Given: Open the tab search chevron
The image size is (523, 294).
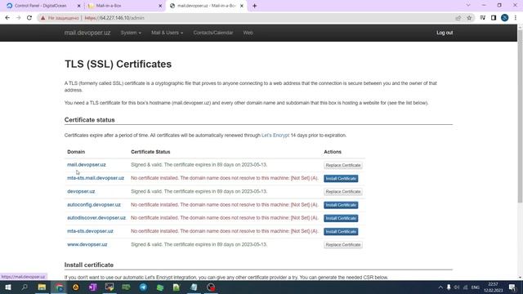Looking at the screenshot, I should tap(468, 6).
